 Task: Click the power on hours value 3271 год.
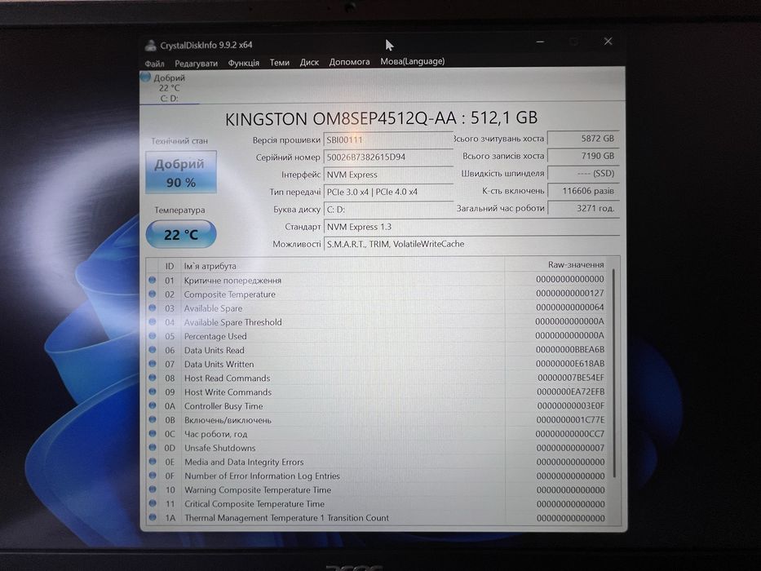583,208
